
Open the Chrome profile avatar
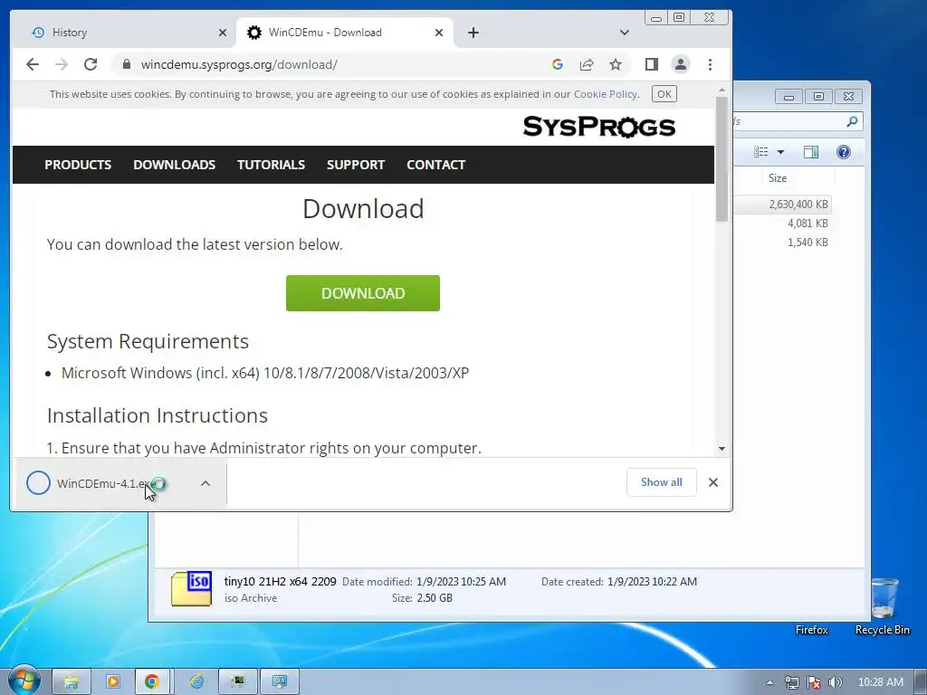[x=681, y=64]
